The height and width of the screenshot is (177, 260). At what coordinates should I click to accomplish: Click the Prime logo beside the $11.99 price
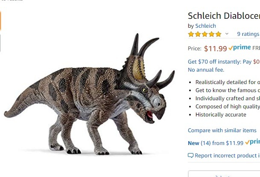(x=240, y=48)
